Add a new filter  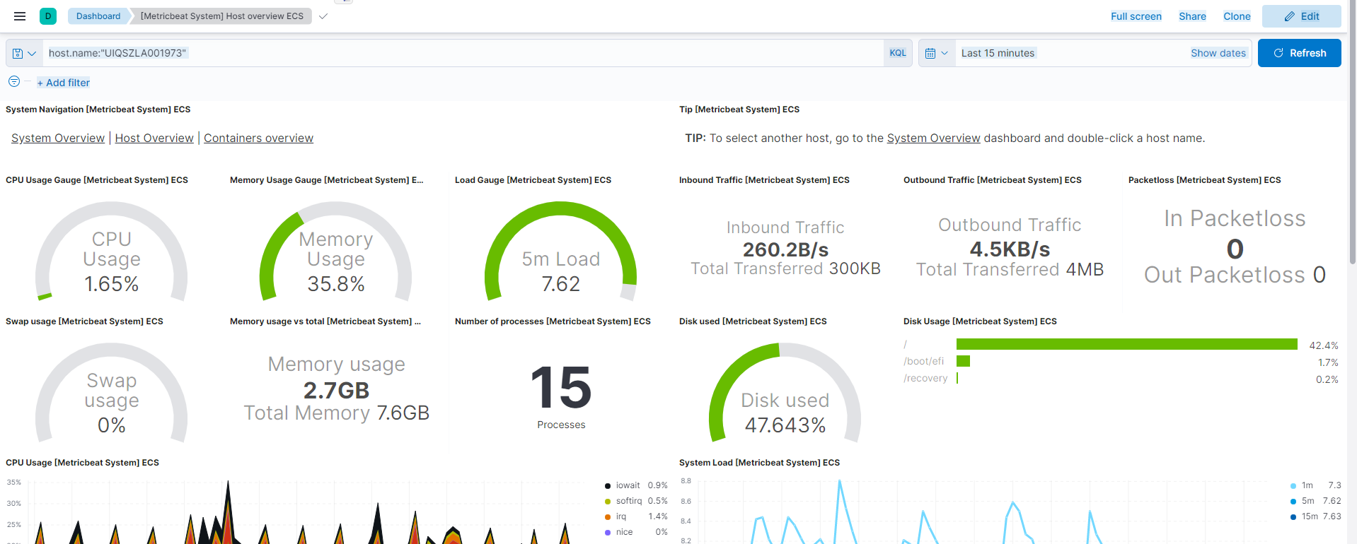64,83
